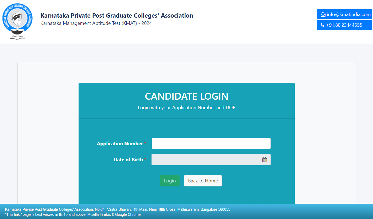
Task: Click the phone handset icon
Action: [x=323, y=25]
